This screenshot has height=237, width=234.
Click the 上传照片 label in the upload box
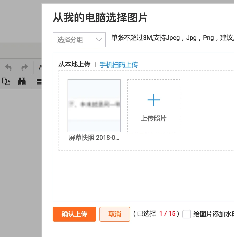point(154,118)
